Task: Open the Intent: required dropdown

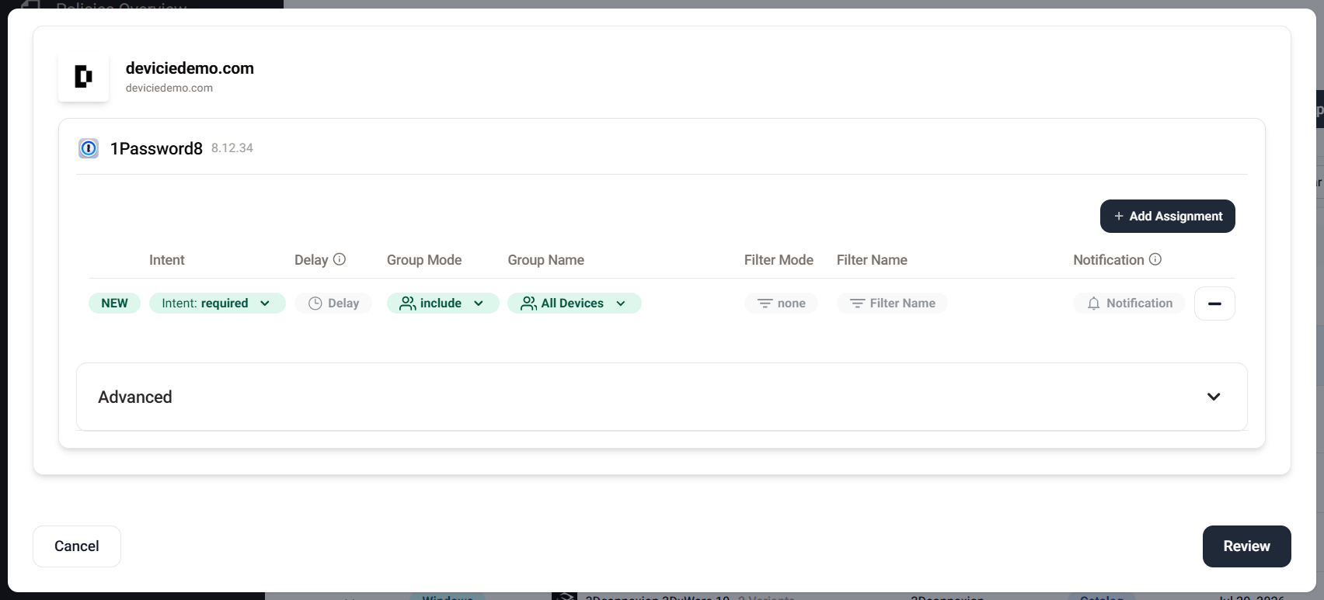Action: [x=217, y=303]
